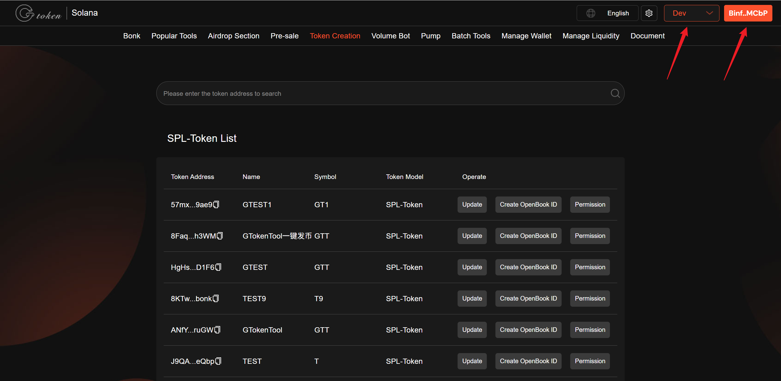Open the Token Creation menu
Viewport: 781px width, 381px height.
coord(335,36)
